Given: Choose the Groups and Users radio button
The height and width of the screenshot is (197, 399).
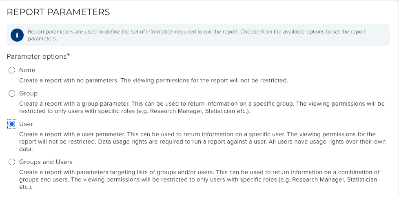Looking at the screenshot, I should [12, 162].
